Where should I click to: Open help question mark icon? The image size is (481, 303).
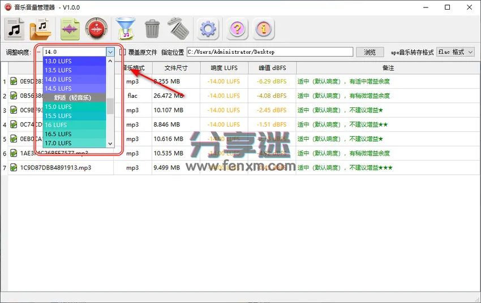(x=237, y=29)
